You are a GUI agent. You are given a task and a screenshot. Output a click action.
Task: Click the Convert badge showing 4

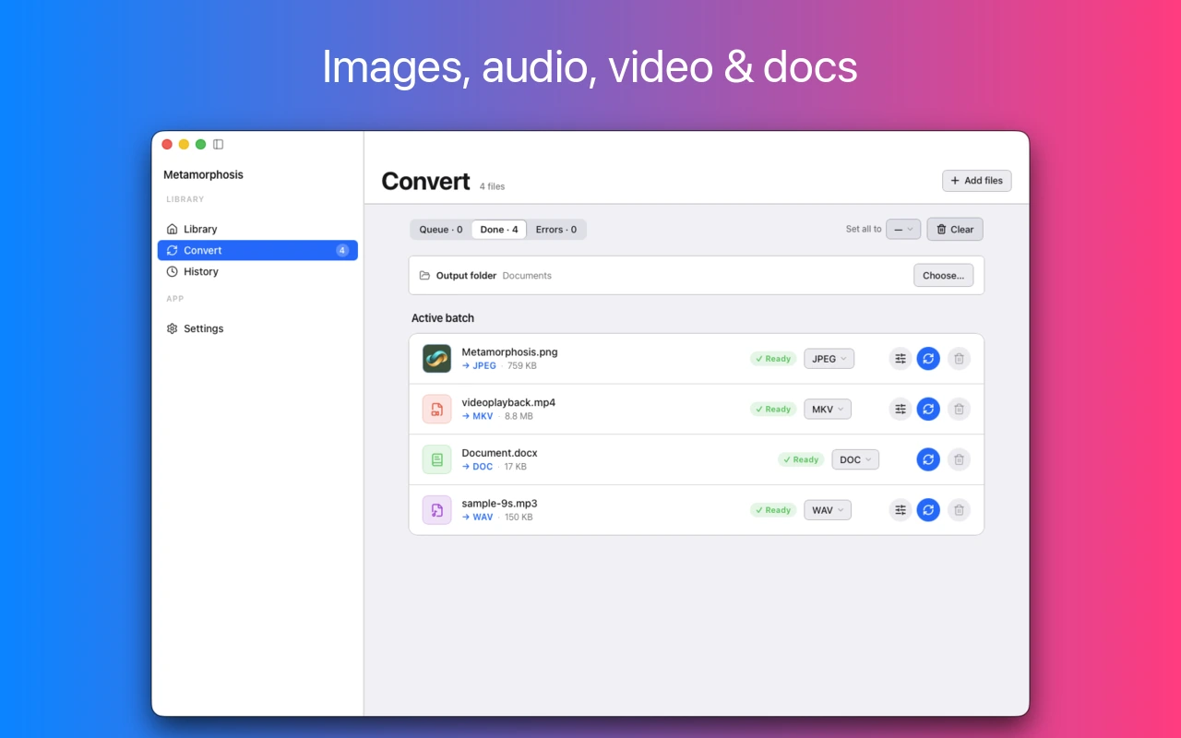pos(342,250)
